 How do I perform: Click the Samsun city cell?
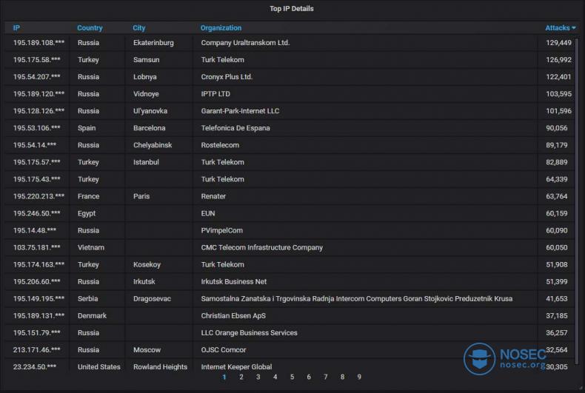click(147, 60)
